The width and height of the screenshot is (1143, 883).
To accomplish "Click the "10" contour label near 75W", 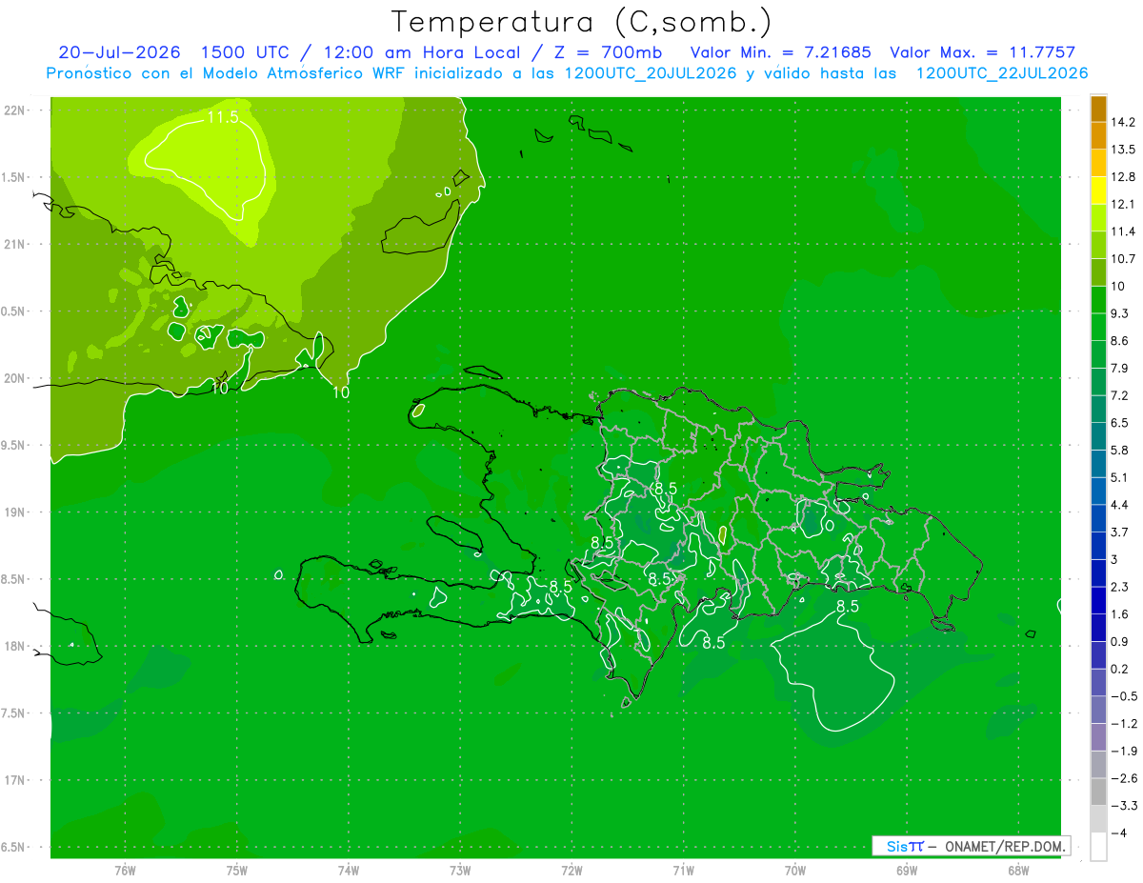I will click(219, 389).
